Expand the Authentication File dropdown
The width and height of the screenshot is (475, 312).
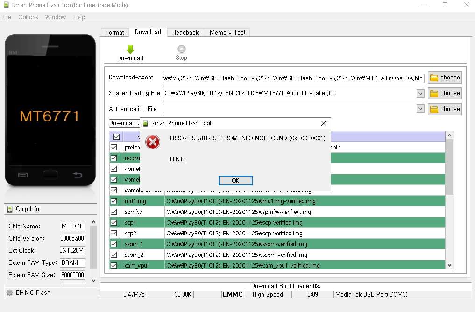[x=420, y=109]
